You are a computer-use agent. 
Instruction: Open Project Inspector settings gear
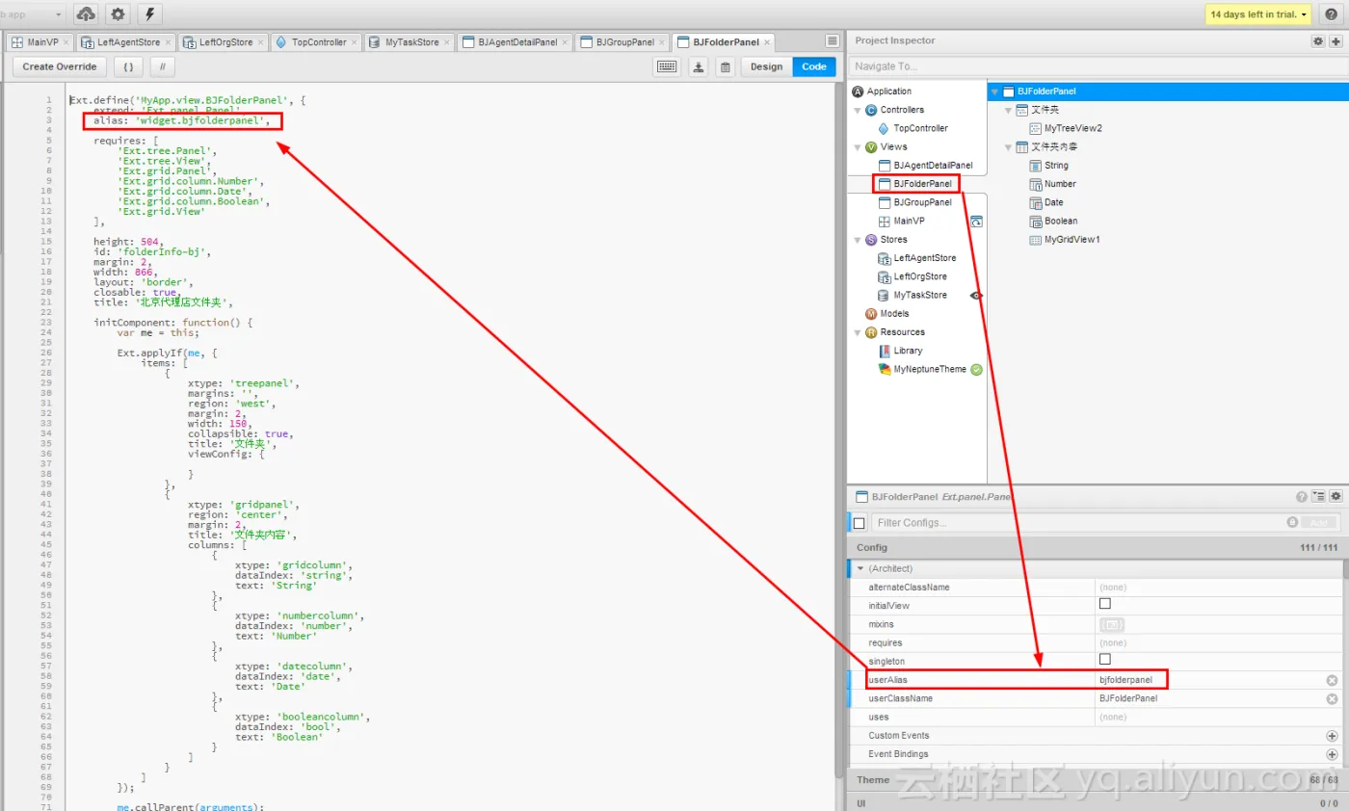coord(1318,41)
